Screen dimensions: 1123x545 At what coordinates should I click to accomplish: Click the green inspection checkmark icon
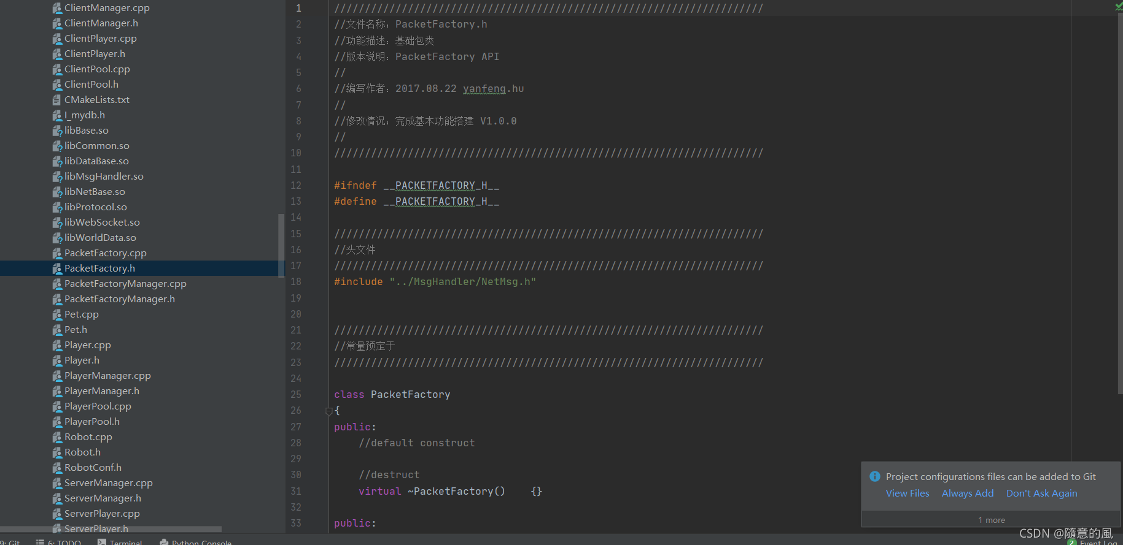[x=1119, y=7]
